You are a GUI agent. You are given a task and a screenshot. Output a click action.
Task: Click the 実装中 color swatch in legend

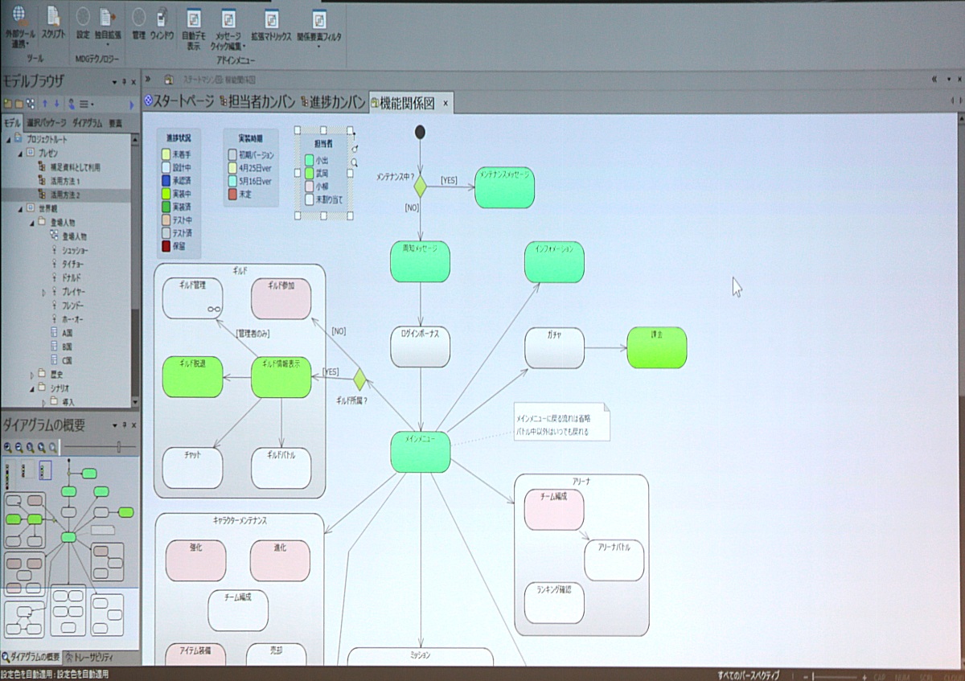tap(166, 195)
